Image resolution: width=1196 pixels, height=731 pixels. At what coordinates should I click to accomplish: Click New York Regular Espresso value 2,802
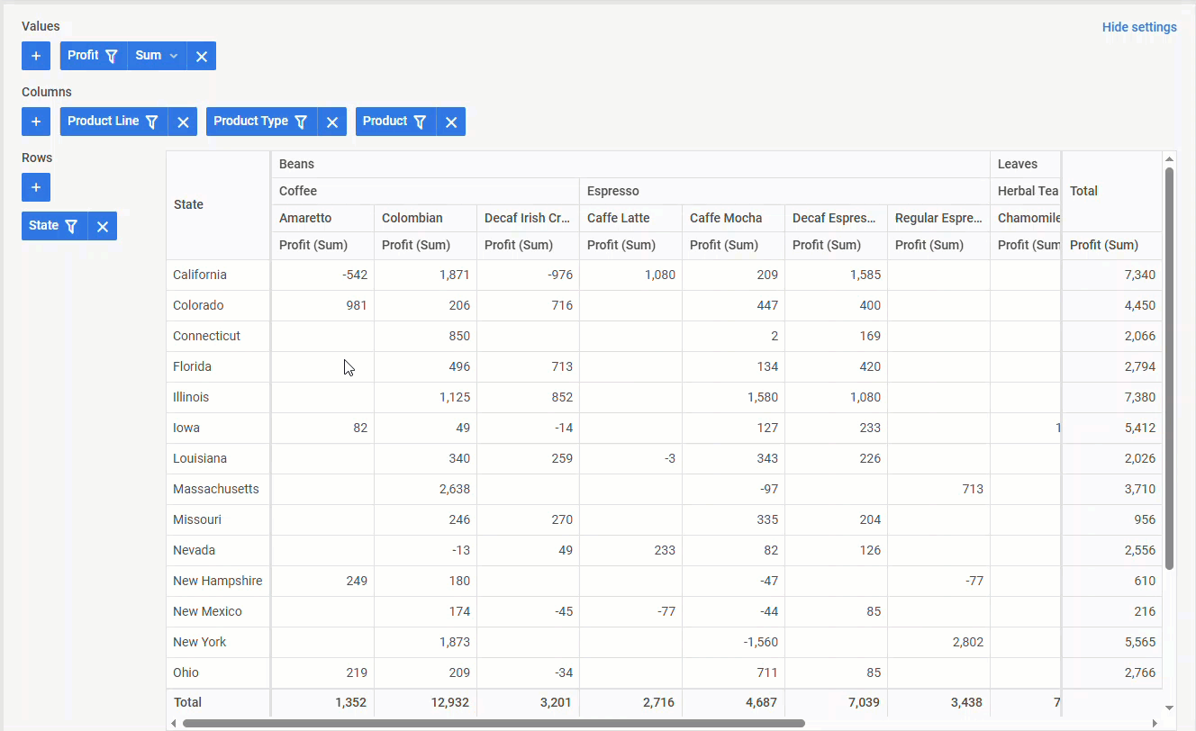[938, 643]
